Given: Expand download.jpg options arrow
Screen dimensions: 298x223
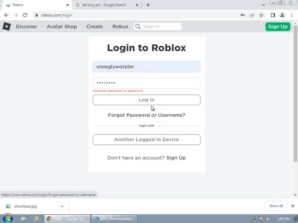Looking at the screenshot, I should pyautogui.click(x=62, y=206).
